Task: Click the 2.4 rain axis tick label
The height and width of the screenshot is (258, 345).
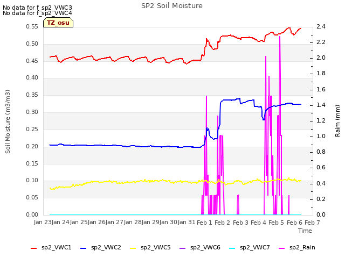Action: [321, 27]
